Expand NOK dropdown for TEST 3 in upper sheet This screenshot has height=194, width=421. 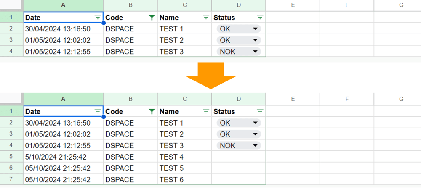255,52
